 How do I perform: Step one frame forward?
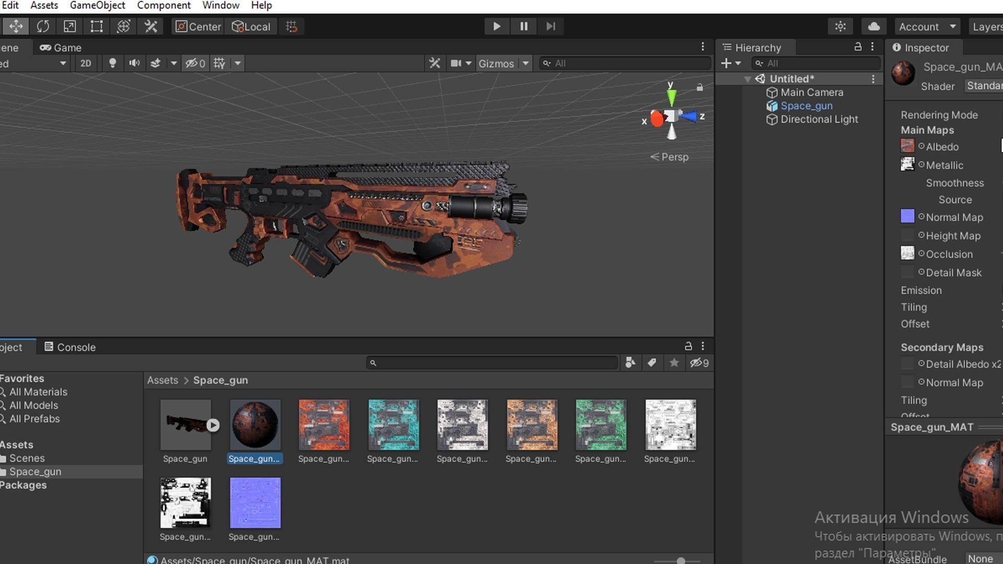(551, 26)
